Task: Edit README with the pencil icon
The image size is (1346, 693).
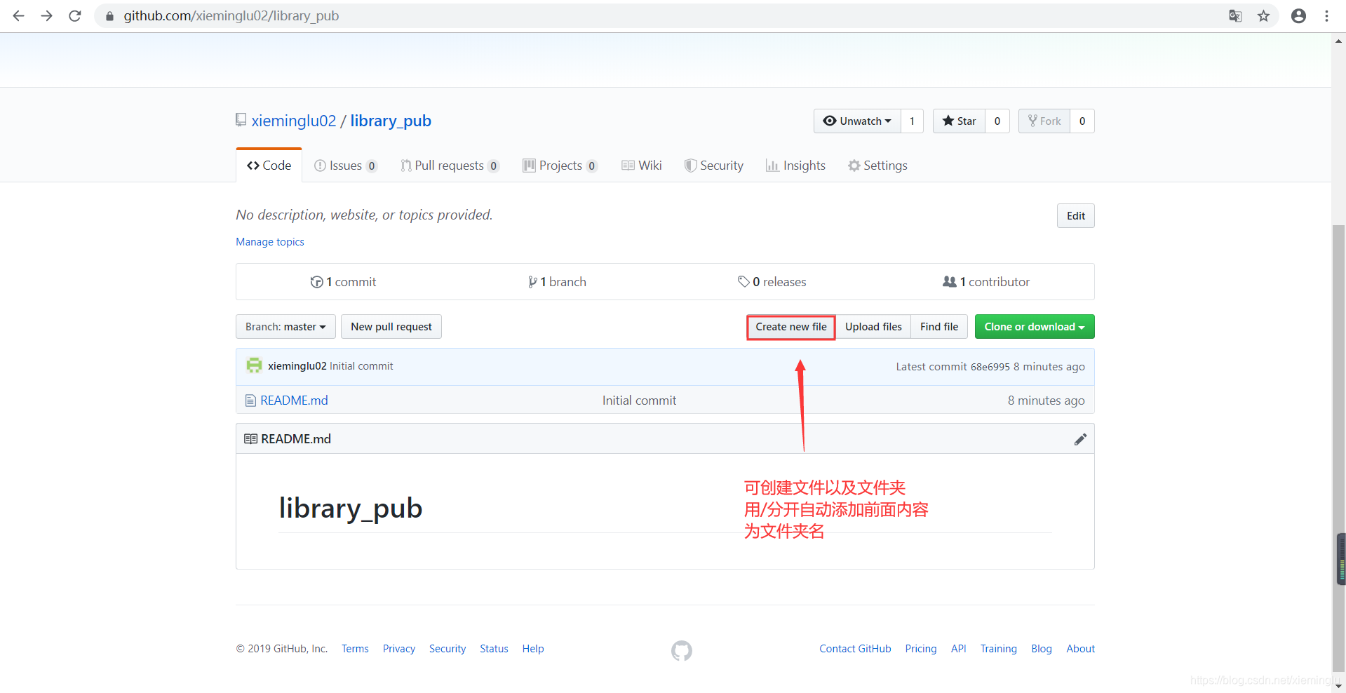Action: [1080, 439]
